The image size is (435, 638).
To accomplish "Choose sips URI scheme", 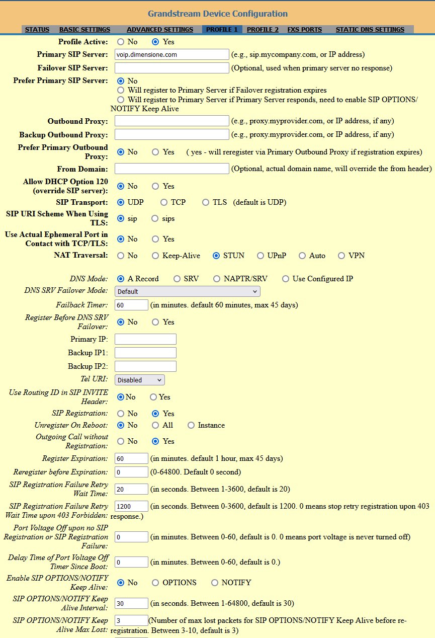I will 156,219.
